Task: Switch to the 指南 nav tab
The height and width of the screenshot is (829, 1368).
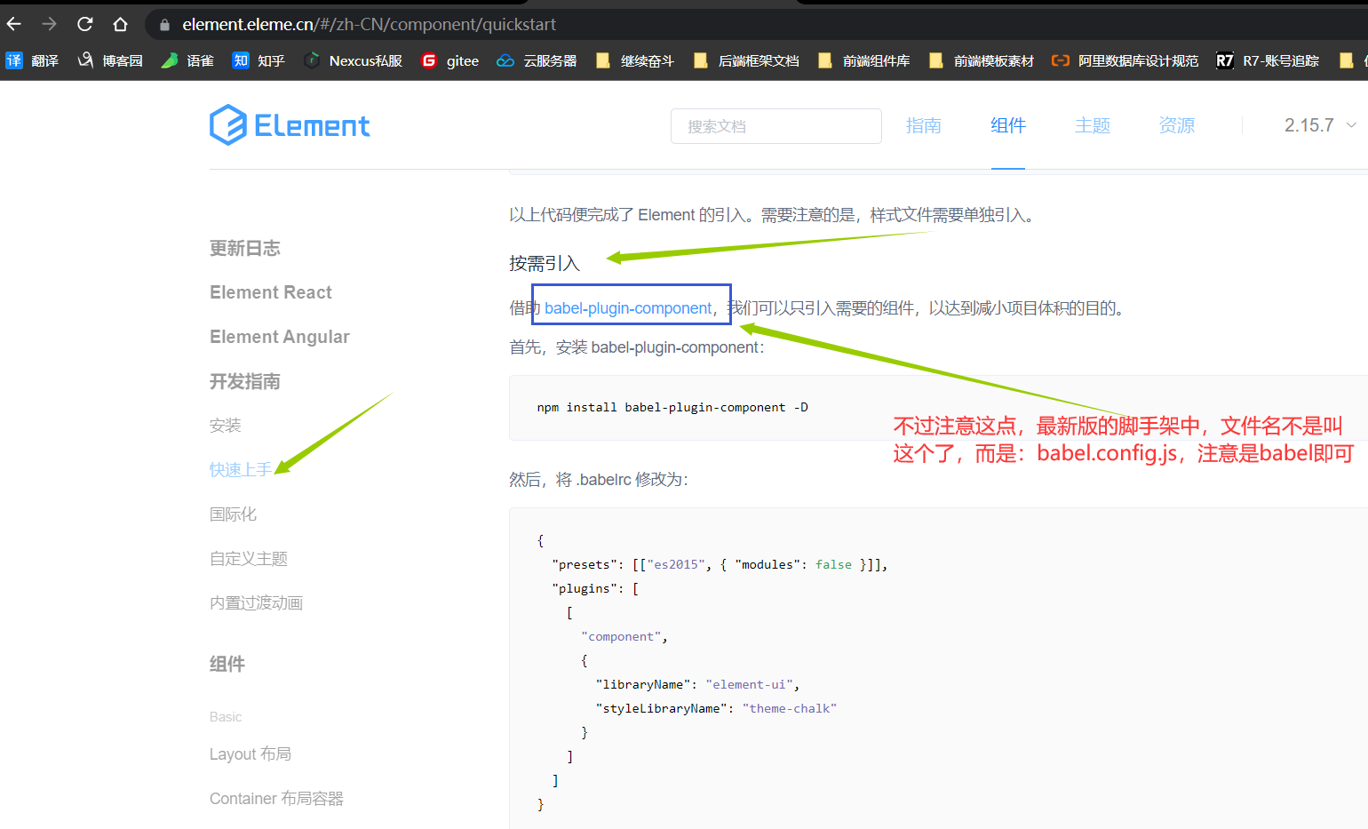Action: click(924, 125)
